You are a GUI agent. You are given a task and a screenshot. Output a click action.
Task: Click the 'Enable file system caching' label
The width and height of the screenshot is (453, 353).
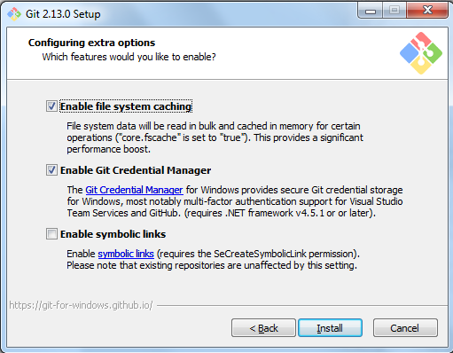click(x=126, y=106)
